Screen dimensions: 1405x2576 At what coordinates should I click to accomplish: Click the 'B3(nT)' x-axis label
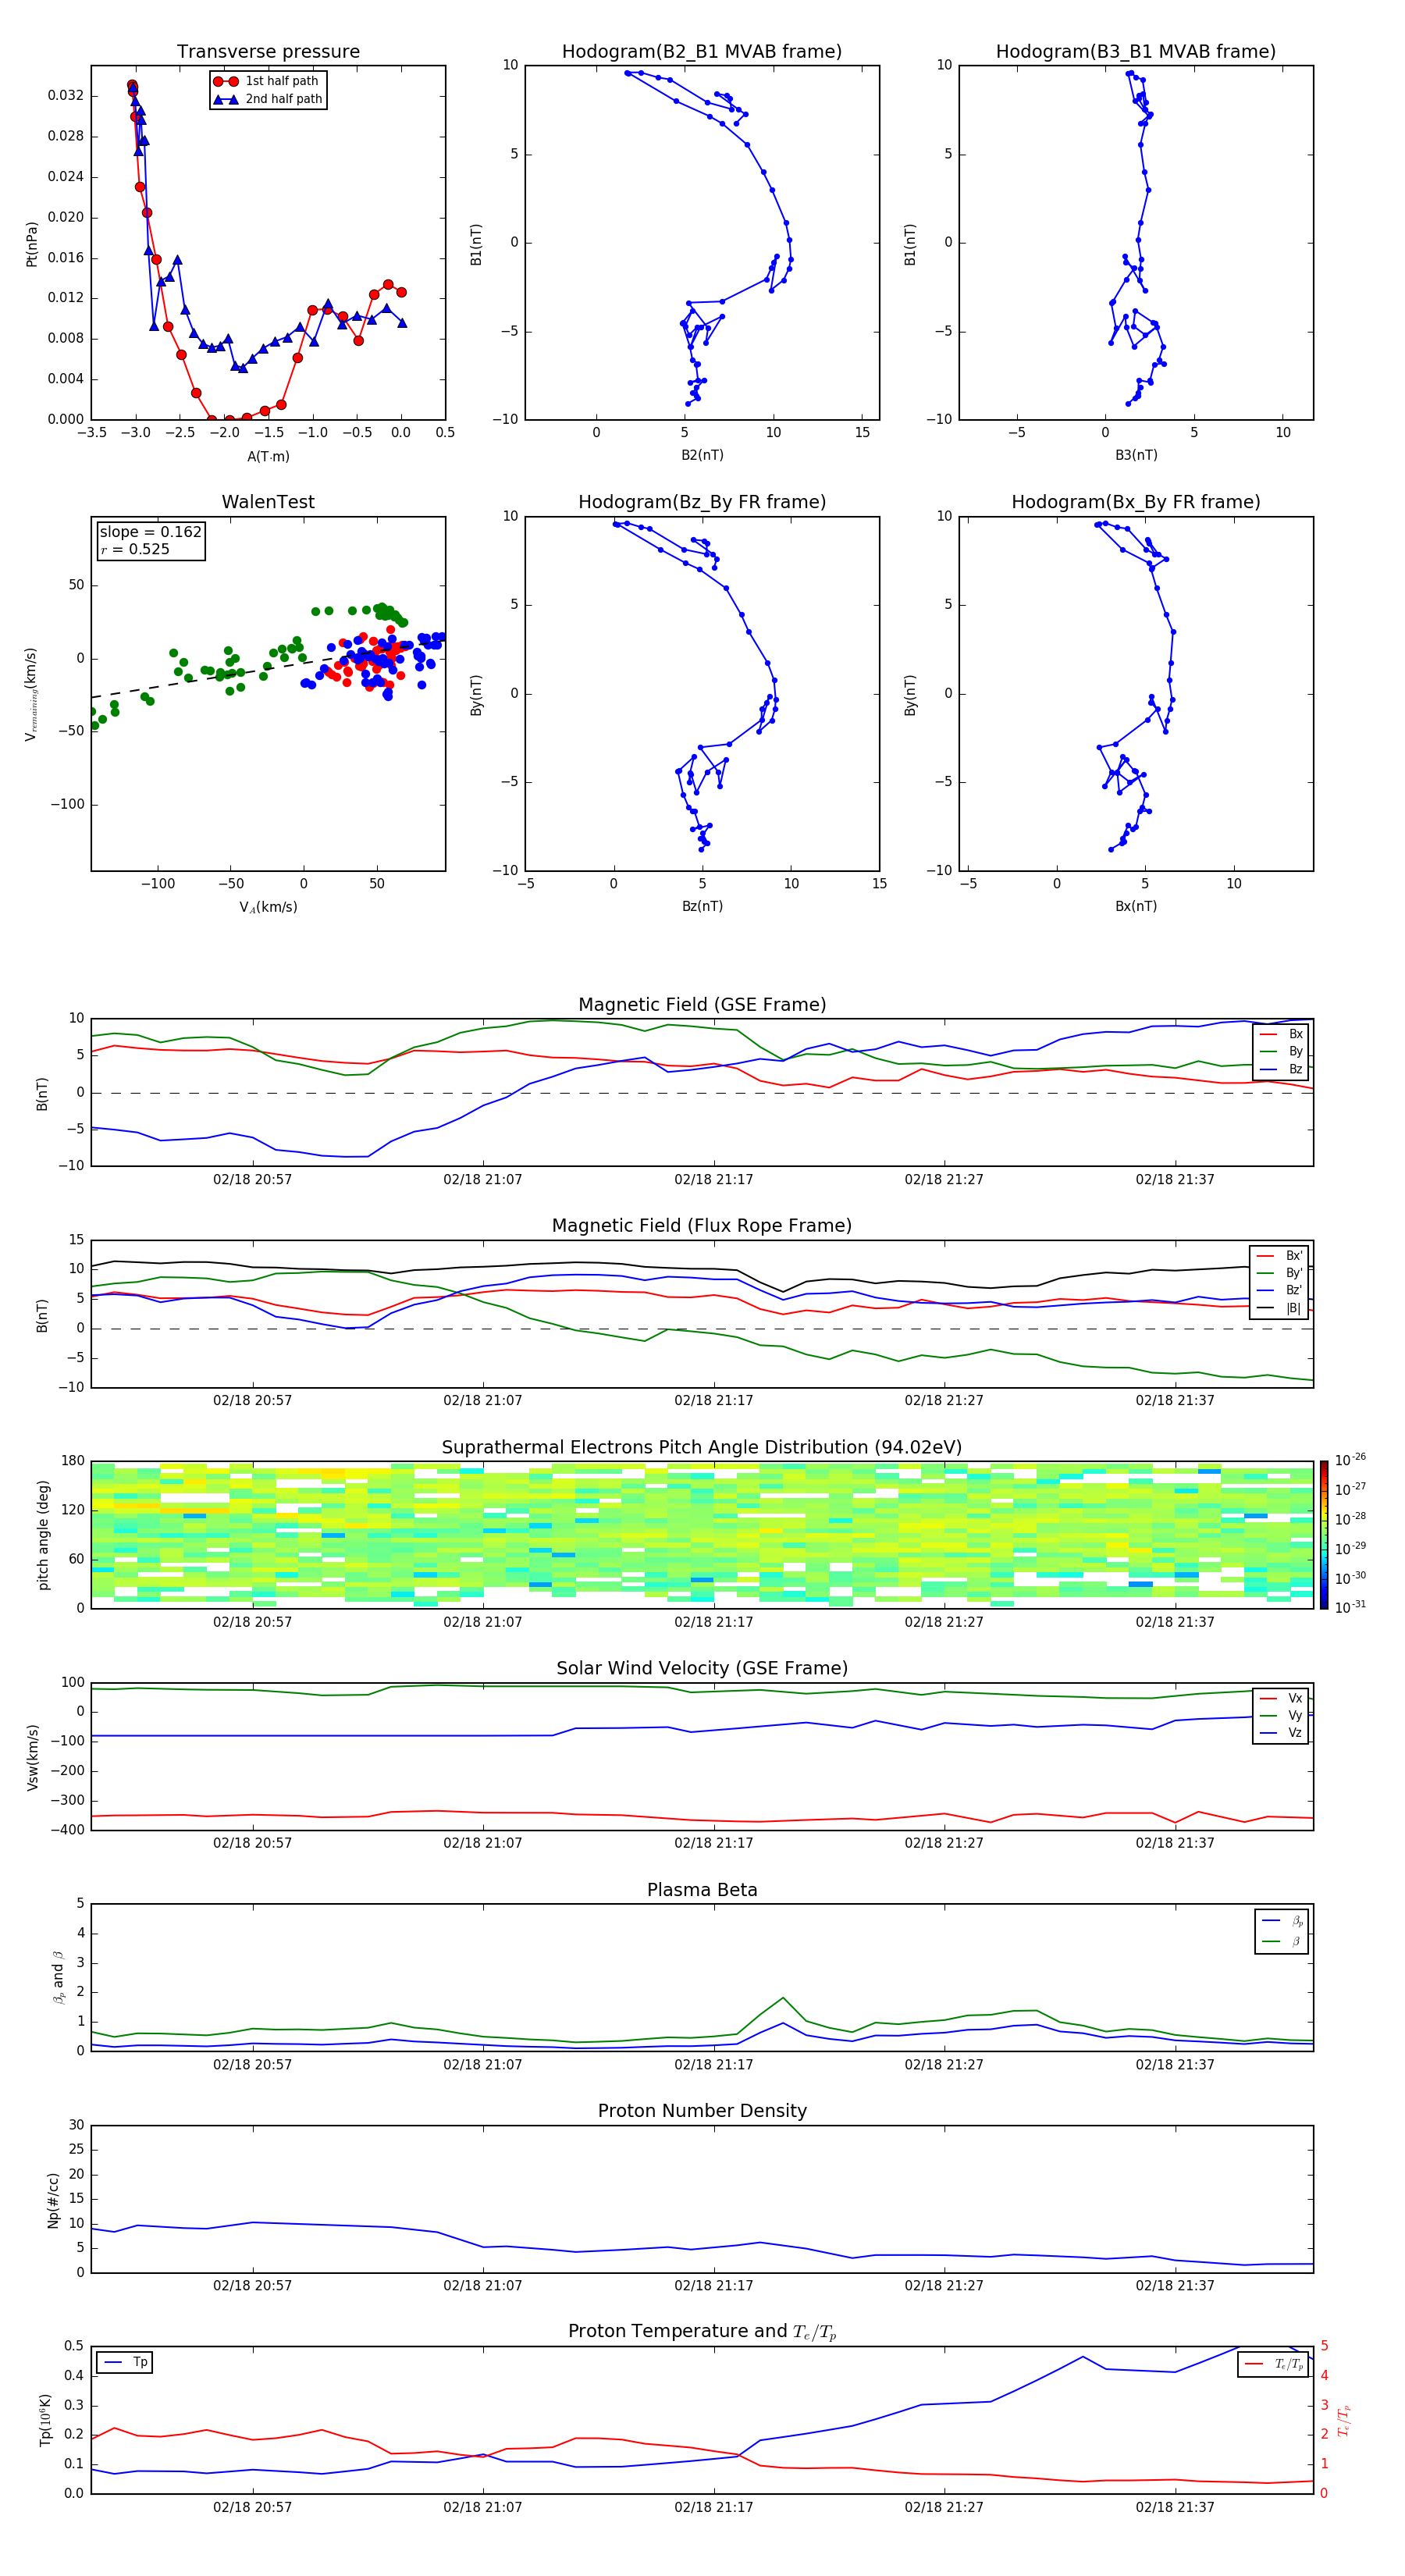click(x=1136, y=455)
